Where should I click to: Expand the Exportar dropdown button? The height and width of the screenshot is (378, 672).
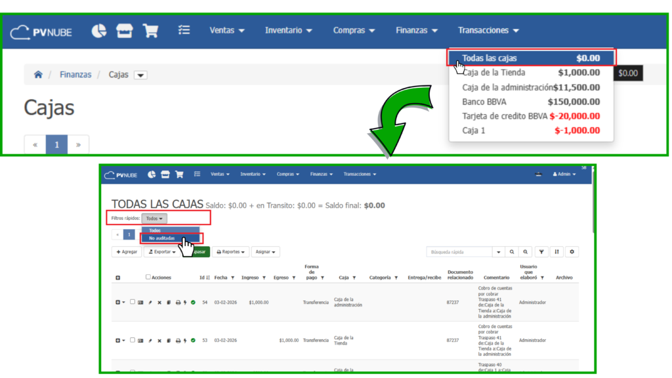coord(160,251)
